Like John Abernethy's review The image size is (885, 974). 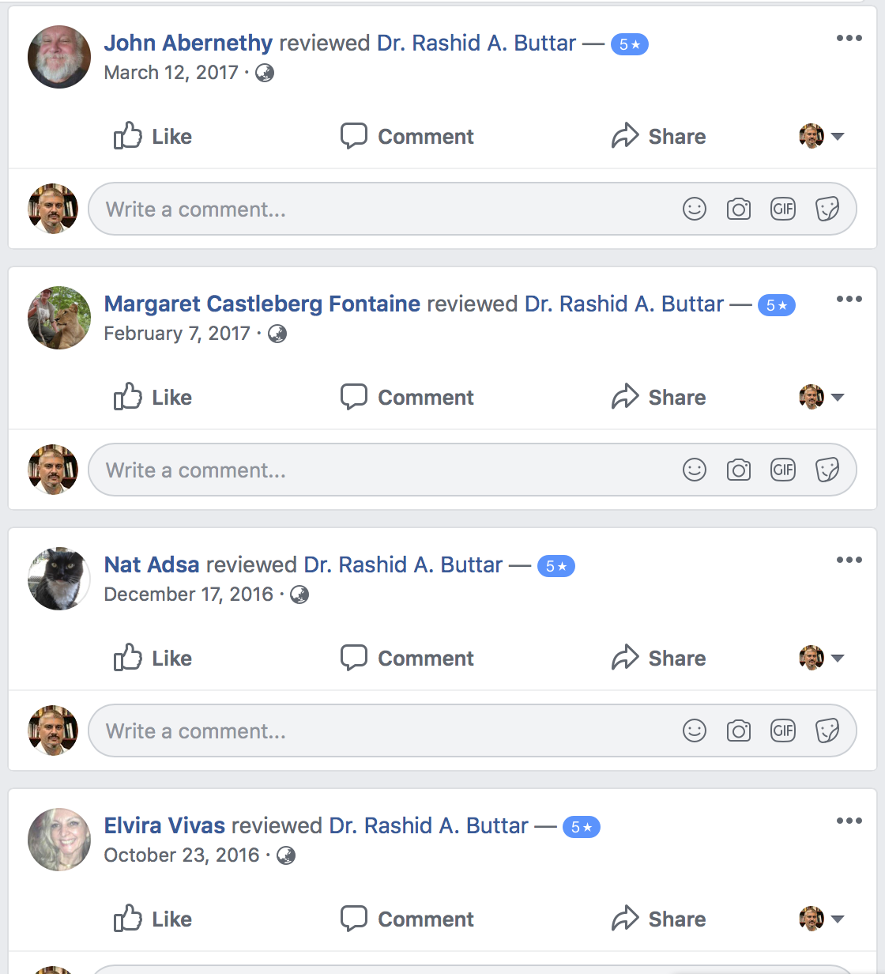point(153,136)
